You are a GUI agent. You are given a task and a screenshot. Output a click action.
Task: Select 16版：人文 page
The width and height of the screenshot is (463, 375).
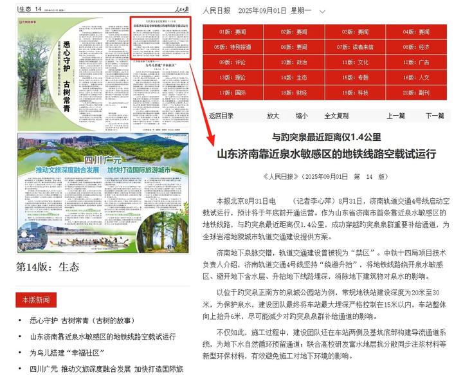pyautogui.click(x=416, y=78)
